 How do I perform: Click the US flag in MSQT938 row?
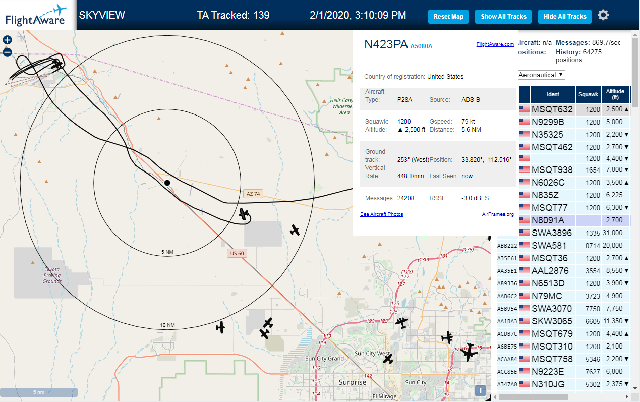525,169
